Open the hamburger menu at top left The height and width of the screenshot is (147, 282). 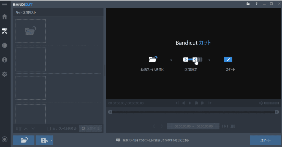coord(4,4)
